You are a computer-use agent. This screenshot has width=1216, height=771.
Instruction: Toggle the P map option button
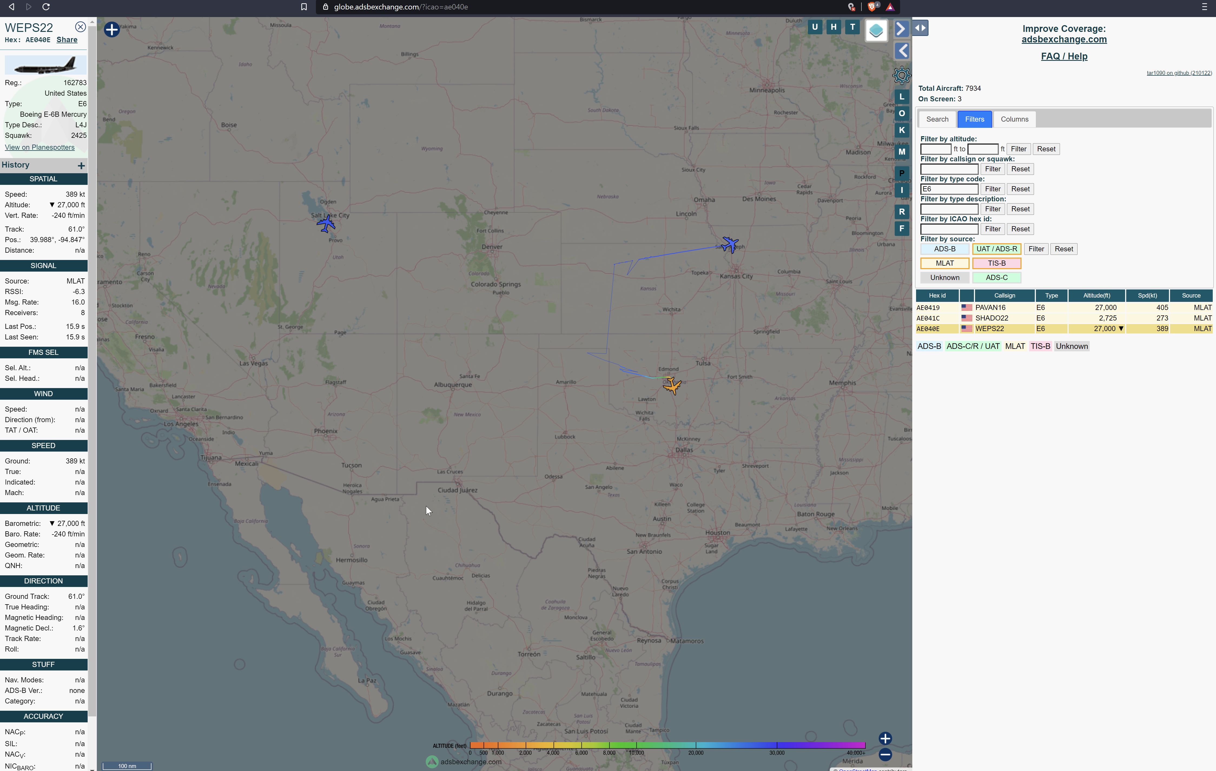click(901, 173)
